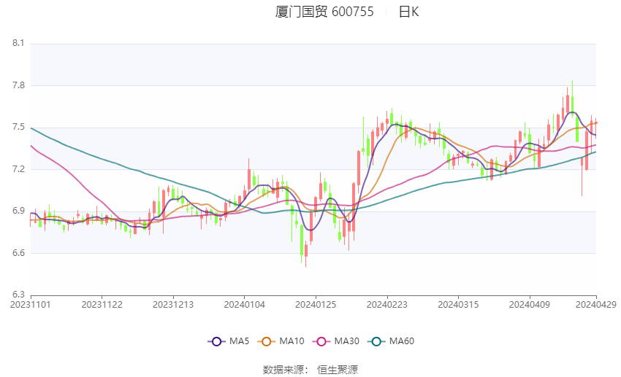Click the 20240409 x-axis date label
Image resolution: width=621 pixels, height=377 pixels.
(x=530, y=305)
